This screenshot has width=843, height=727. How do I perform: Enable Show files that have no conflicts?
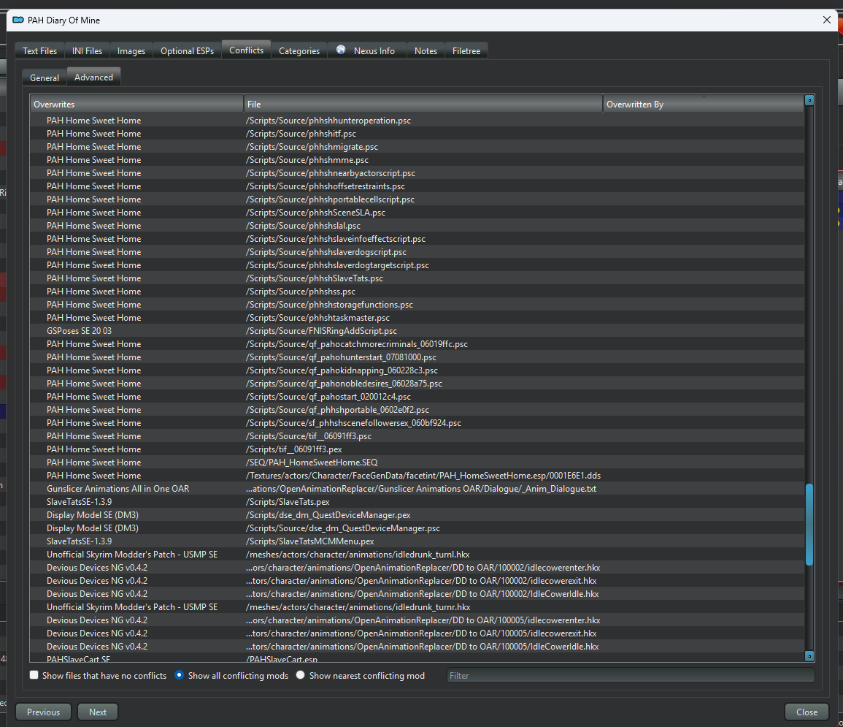34,675
